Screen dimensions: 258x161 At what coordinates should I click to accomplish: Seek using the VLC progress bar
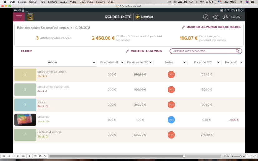[x=135, y=156]
